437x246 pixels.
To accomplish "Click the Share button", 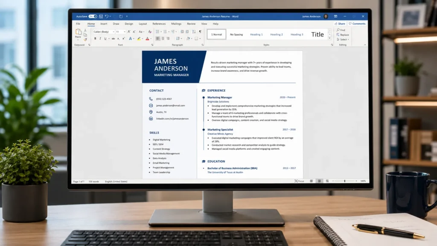I will tap(340, 24).
